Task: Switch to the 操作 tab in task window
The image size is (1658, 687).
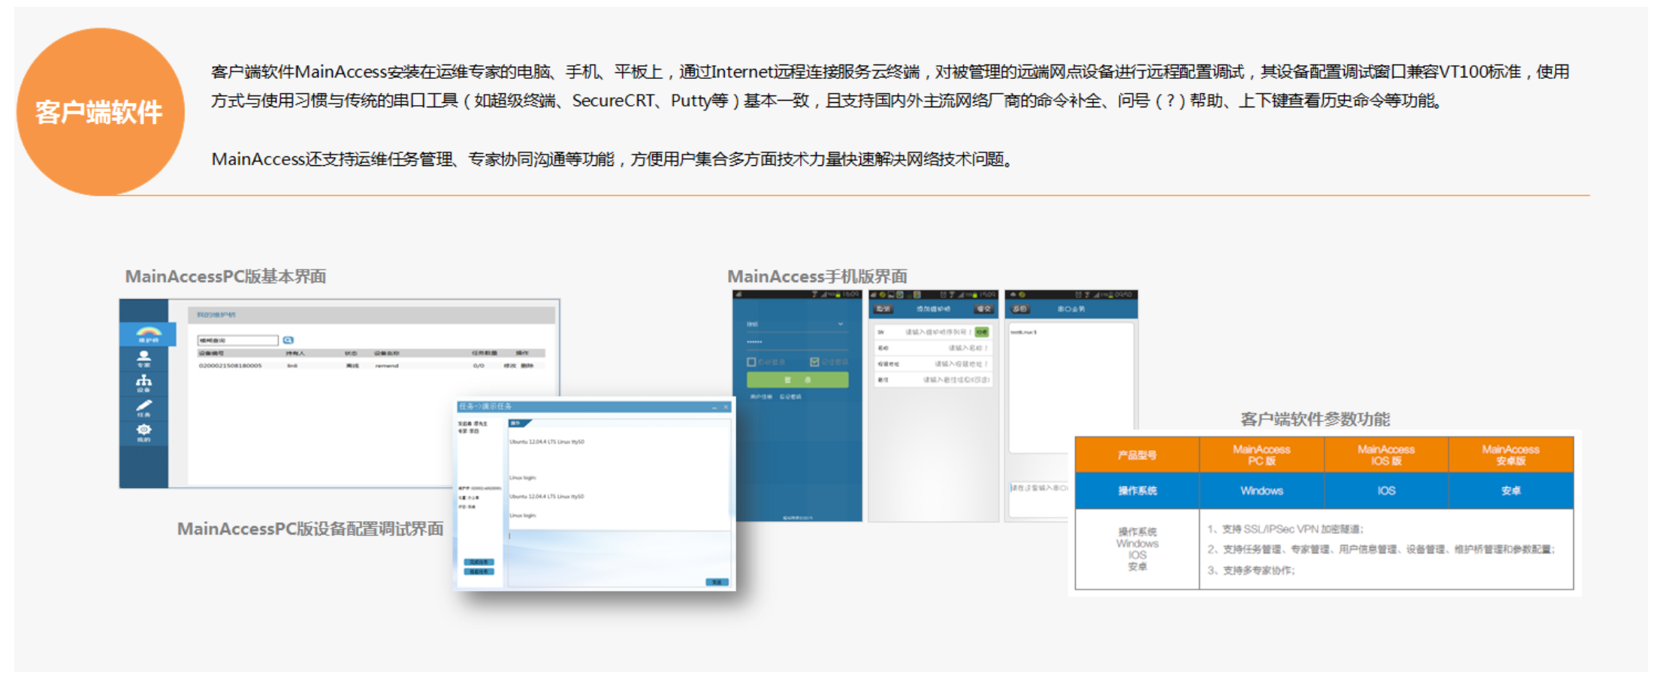Action: 518,423
